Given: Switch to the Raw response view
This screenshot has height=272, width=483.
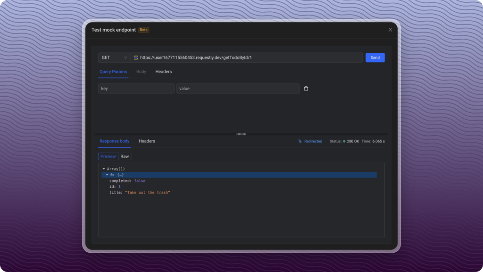Looking at the screenshot, I should [125, 157].
